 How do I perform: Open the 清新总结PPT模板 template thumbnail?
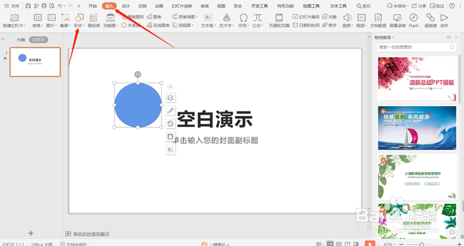(x=418, y=79)
